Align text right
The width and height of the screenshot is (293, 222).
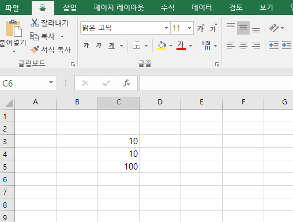tap(256, 46)
